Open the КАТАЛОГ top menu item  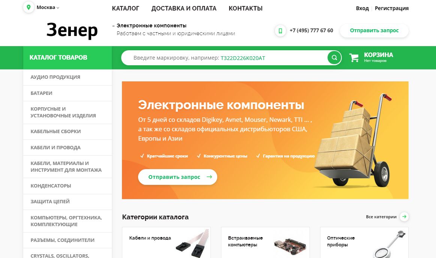125,8
